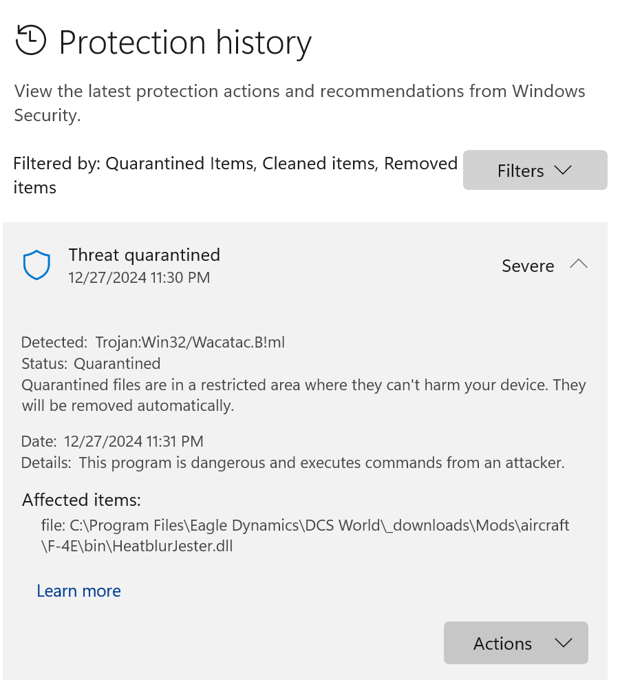Open the Learn more link

coord(78,591)
